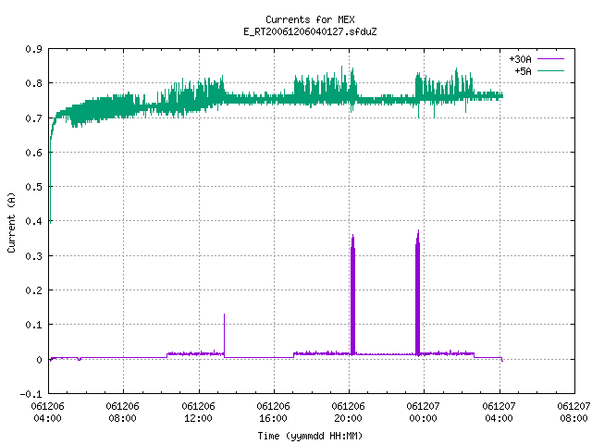The image size is (592, 444).
Task: Click the 061207 04:00 x-axis tick label
Action: click(x=499, y=413)
